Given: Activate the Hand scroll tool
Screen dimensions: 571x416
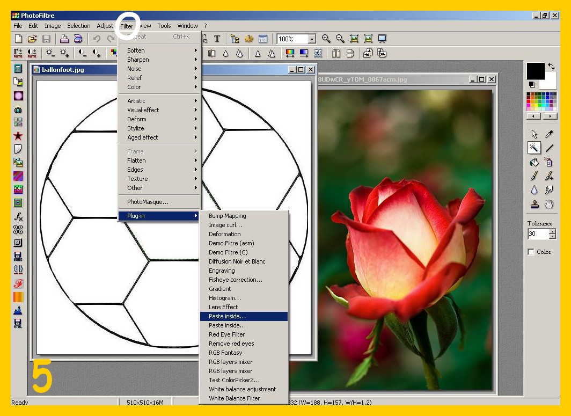Looking at the screenshot, I should [549, 204].
